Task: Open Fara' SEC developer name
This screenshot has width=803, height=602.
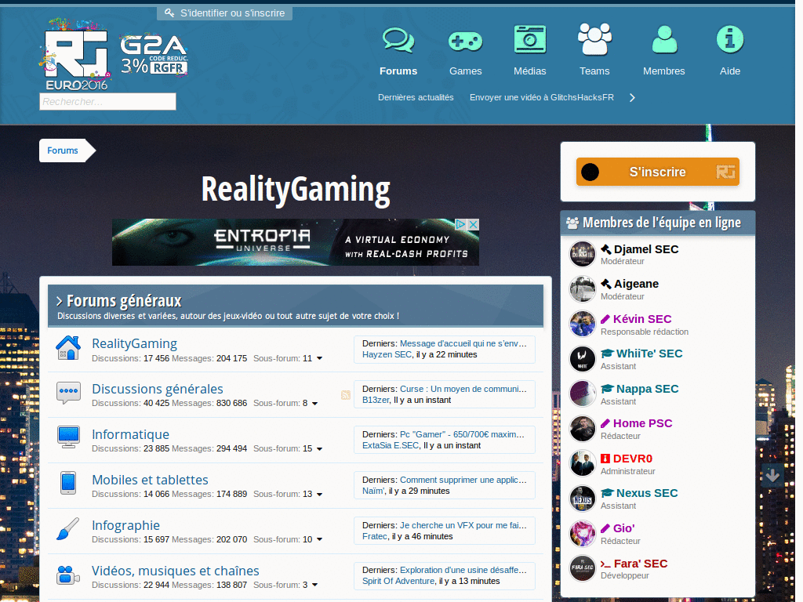Action: (641, 564)
